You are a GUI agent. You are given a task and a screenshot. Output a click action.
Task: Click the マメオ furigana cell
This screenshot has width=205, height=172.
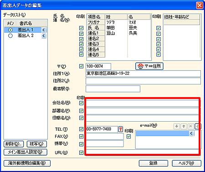(139, 22)
